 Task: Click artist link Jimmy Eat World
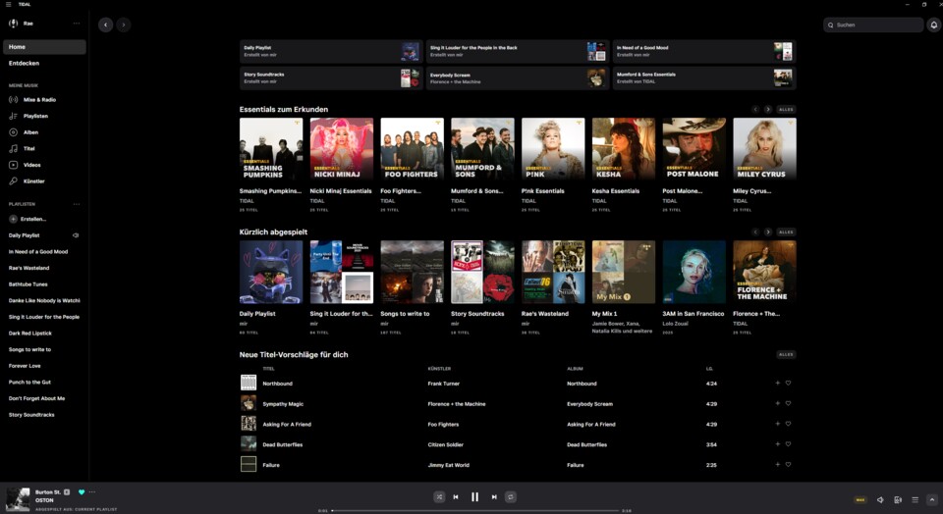coord(449,465)
